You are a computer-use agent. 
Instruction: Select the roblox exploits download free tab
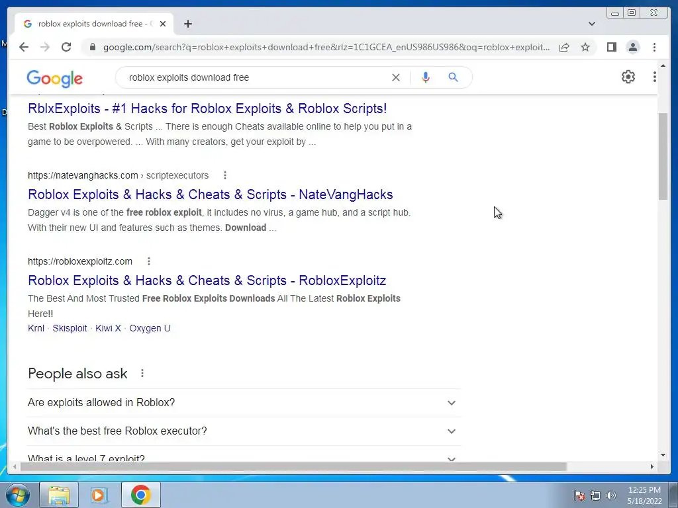(x=93, y=24)
